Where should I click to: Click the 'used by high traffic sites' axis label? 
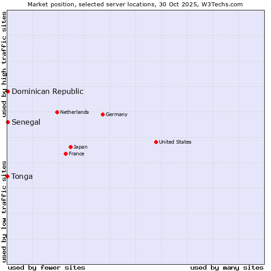(4, 65)
